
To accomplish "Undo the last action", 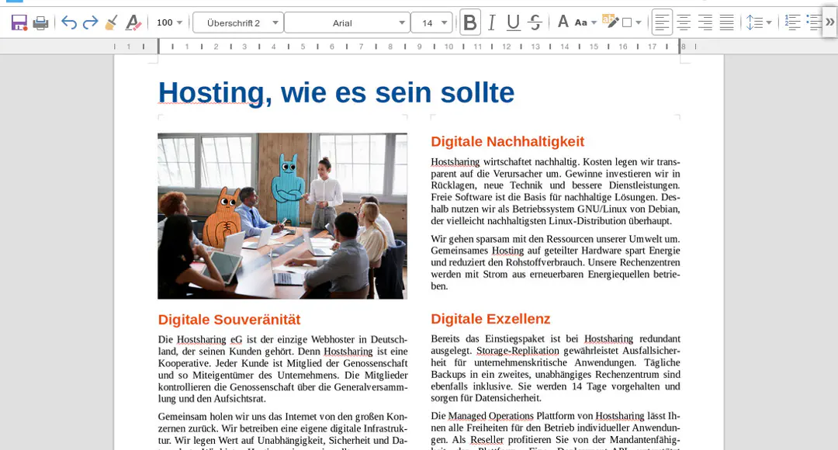I will [x=69, y=22].
